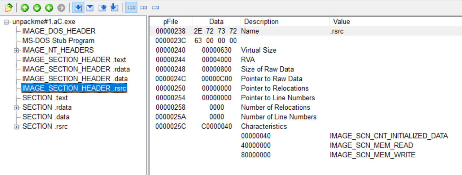
Task: Select the third blue arrow view icon
Action: (103, 7)
